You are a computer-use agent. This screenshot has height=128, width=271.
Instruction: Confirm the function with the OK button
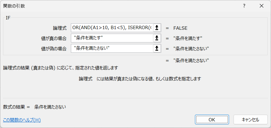pyautogui.click(x=212, y=120)
